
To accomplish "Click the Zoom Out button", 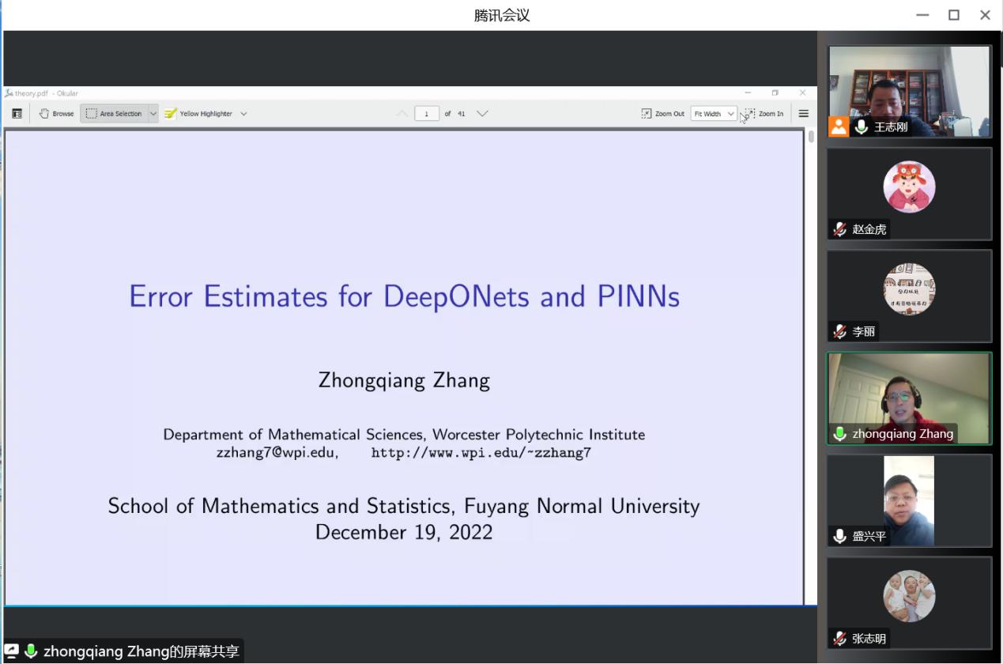I will pyautogui.click(x=663, y=114).
